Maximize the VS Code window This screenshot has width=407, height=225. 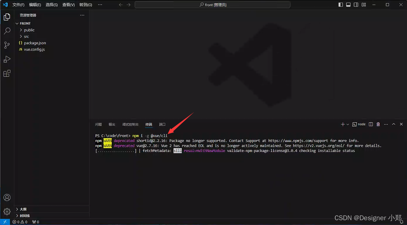click(x=387, y=5)
